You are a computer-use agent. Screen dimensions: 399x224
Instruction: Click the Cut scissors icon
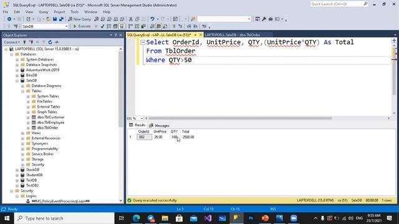131,19
